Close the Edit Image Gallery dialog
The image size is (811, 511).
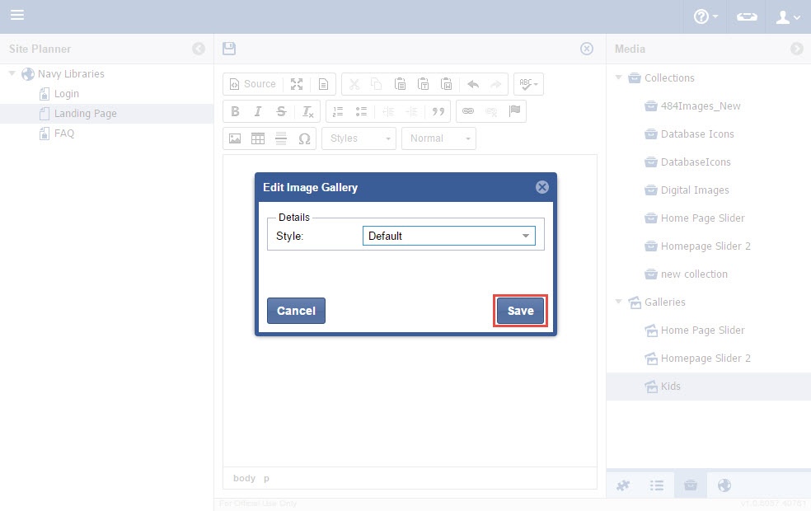[541, 187]
